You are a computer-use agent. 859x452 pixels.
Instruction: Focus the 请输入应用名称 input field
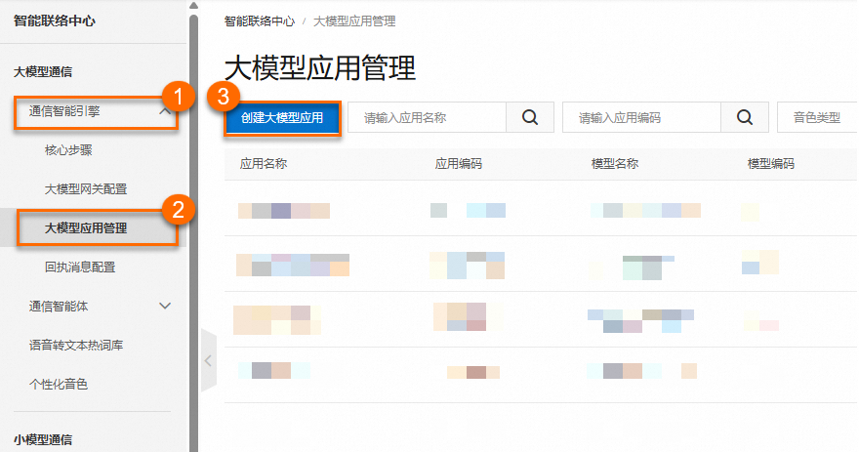tap(427, 117)
